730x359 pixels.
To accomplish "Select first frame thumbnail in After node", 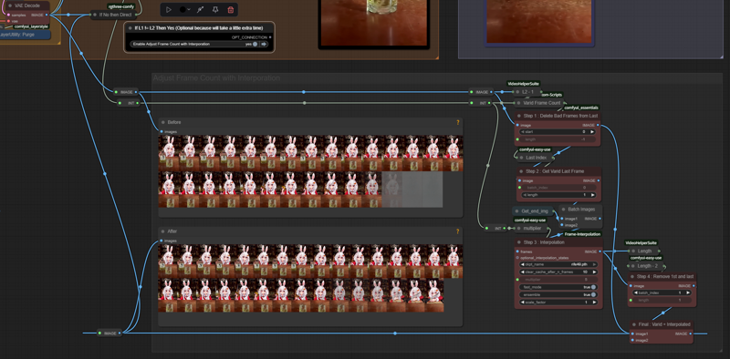I will click(168, 262).
